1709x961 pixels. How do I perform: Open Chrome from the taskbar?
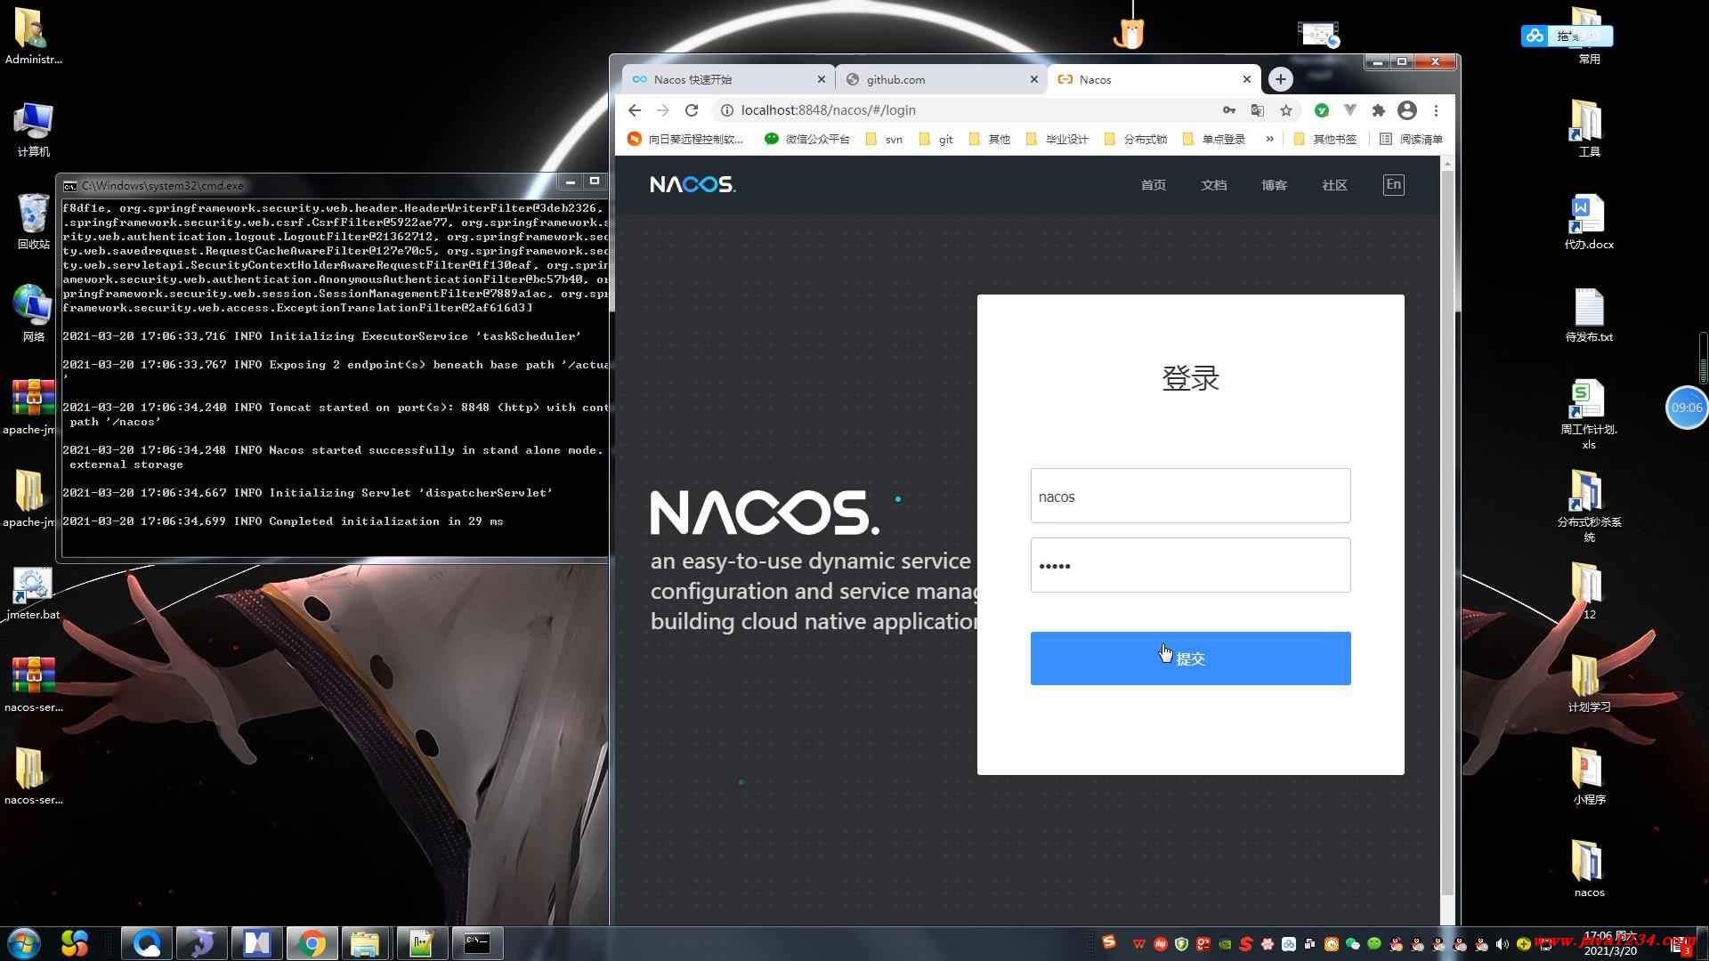pos(312,943)
